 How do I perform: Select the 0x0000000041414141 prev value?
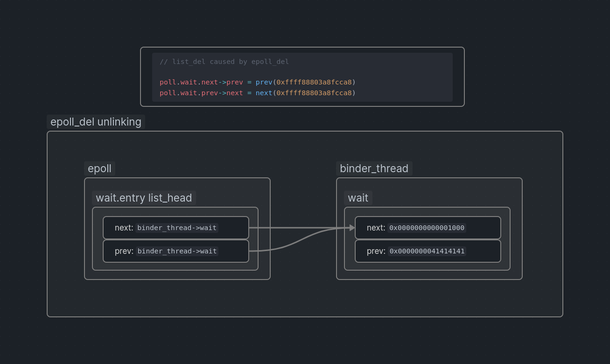coord(427,251)
